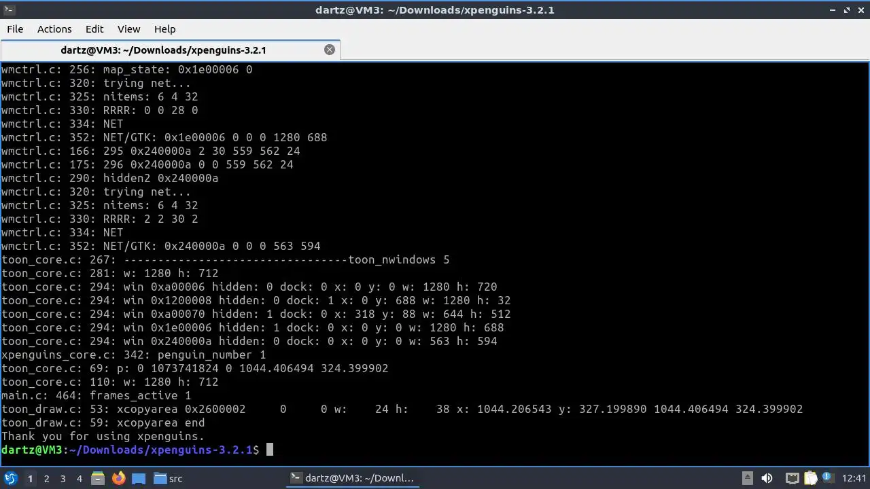Switch to workspace 2
Screen dimensions: 870x489
46,479
